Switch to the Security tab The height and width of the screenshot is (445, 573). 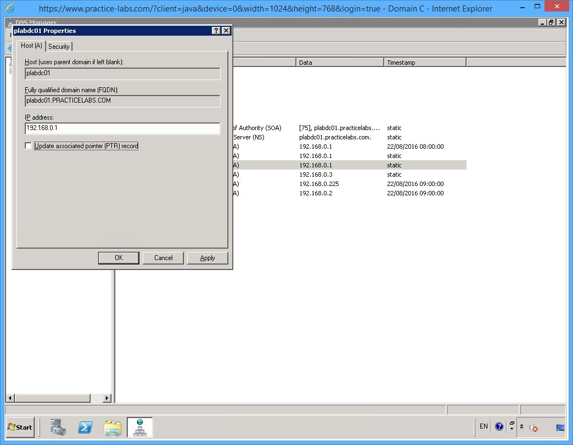click(x=59, y=46)
